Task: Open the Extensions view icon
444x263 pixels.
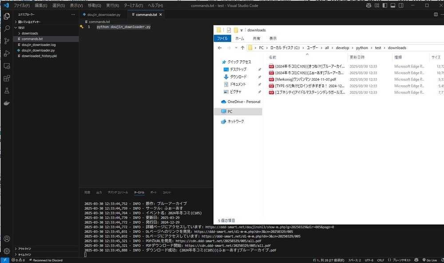Action: click(x=7, y=79)
